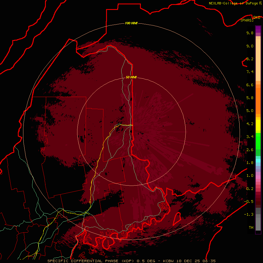Select the 4.2 value on the color scale

(250, 124)
